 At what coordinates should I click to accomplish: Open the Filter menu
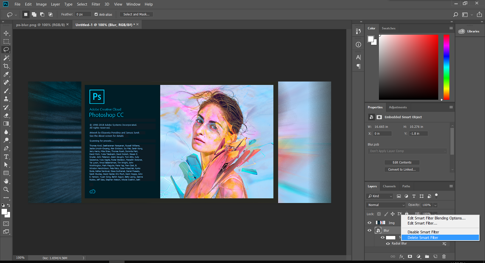tap(96, 4)
